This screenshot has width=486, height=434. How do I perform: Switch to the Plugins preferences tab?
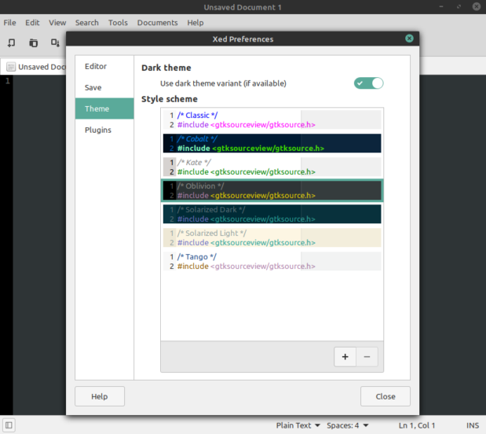(x=98, y=130)
